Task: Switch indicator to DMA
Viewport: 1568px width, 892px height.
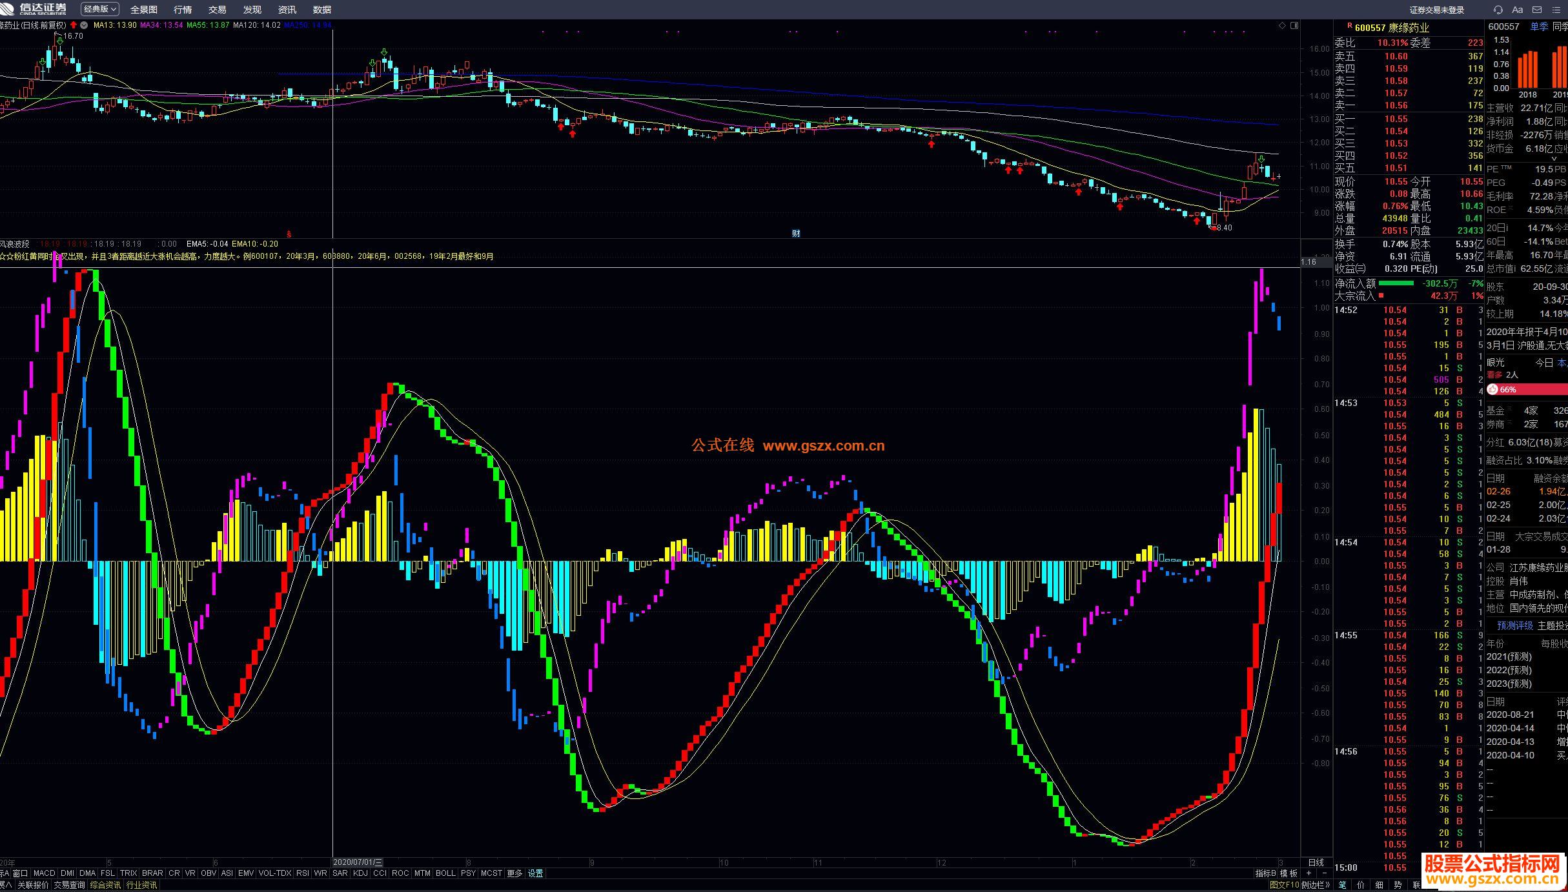Action: point(87,873)
